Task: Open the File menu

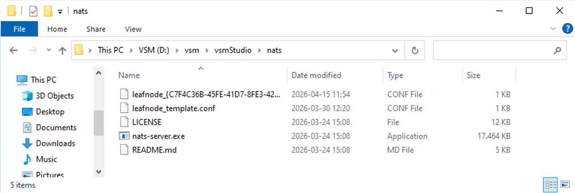Action: click(x=19, y=29)
